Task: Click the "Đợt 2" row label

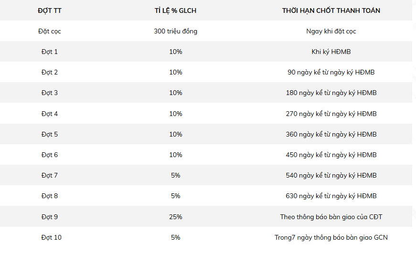Action: coord(50,72)
